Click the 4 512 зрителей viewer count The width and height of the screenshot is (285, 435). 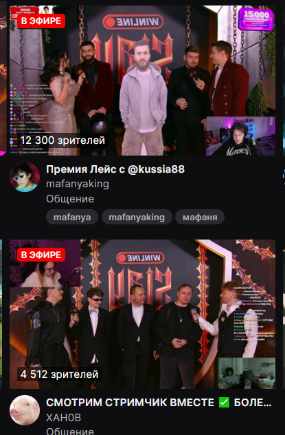click(59, 374)
